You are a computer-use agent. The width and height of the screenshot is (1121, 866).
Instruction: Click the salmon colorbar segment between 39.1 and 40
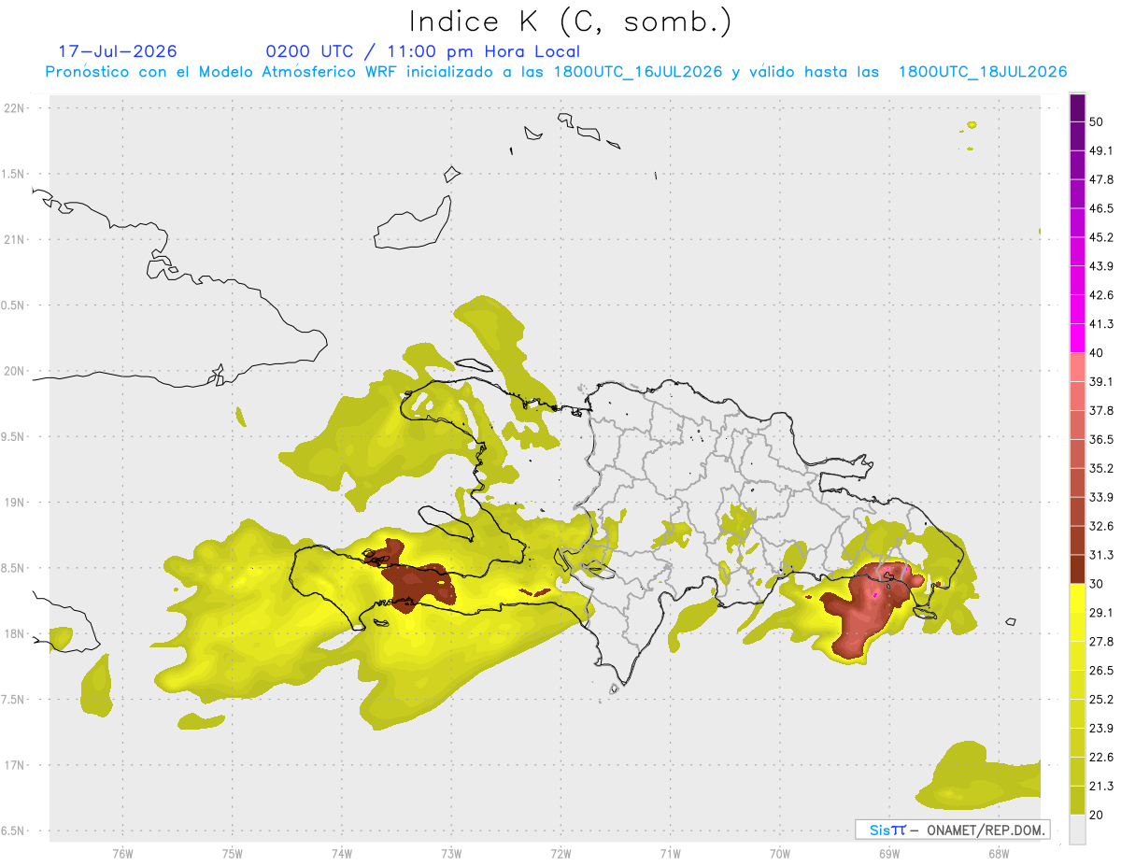pos(1078,367)
